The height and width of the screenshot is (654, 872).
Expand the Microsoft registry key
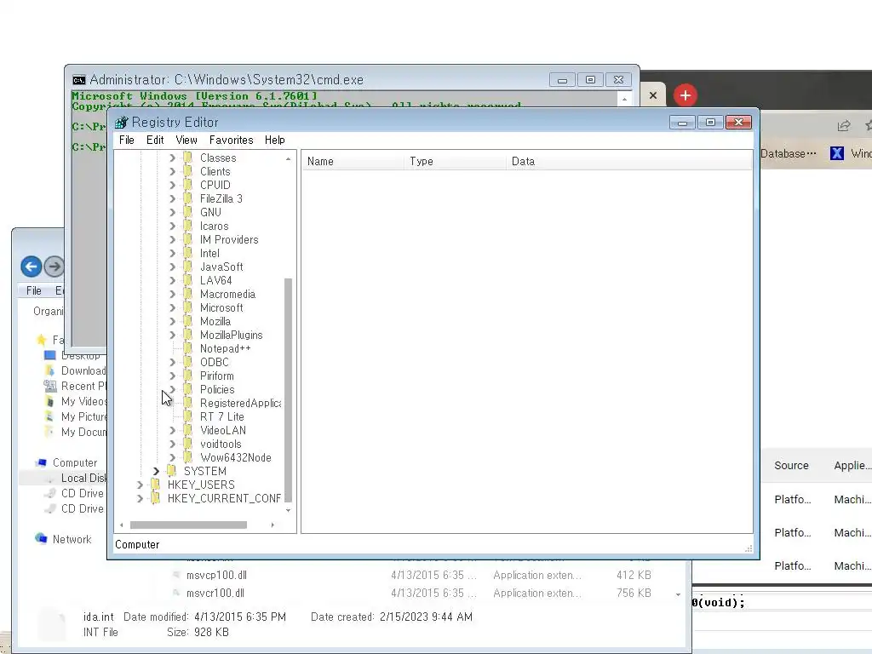(172, 307)
